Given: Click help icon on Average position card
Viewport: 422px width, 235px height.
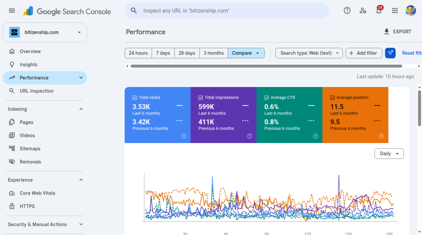Looking at the screenshot, I should (x=381, y=136).
